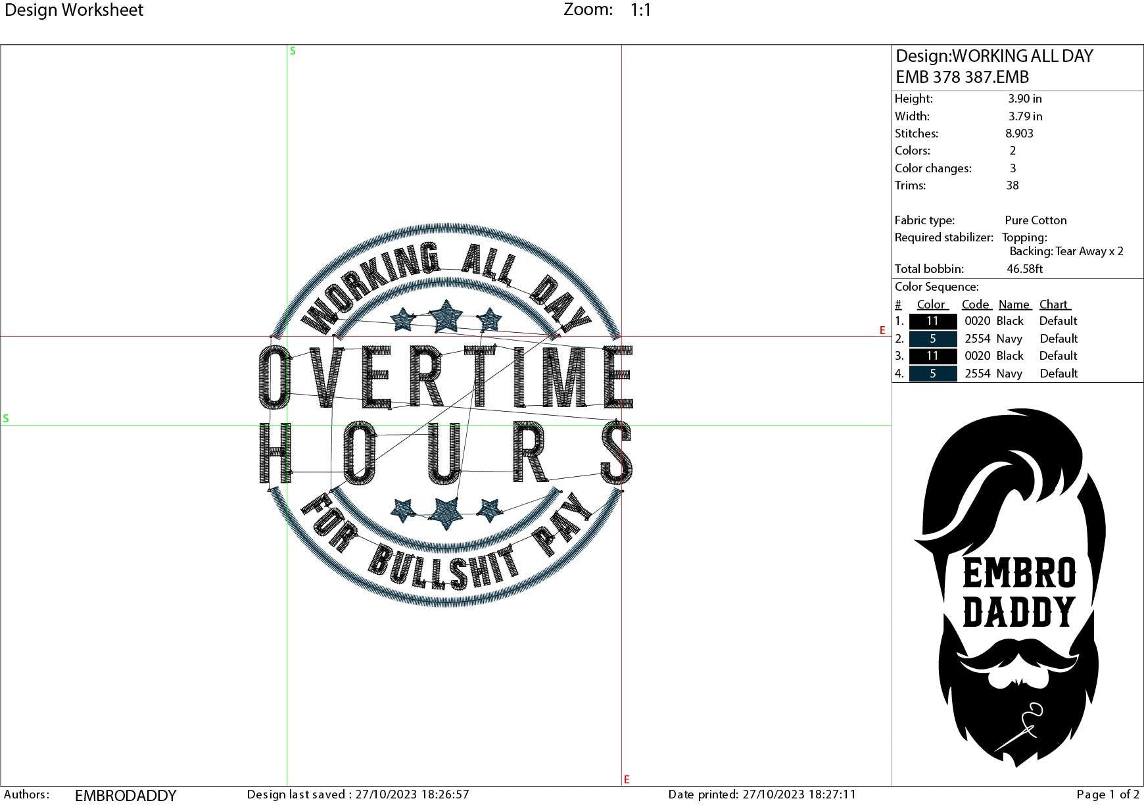Click the Chart column header
1144x805 pixels.
click(x=1055, y=305)
